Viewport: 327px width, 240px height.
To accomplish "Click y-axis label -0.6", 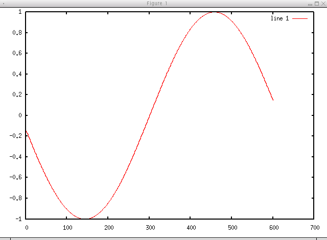I will point(16,177).
